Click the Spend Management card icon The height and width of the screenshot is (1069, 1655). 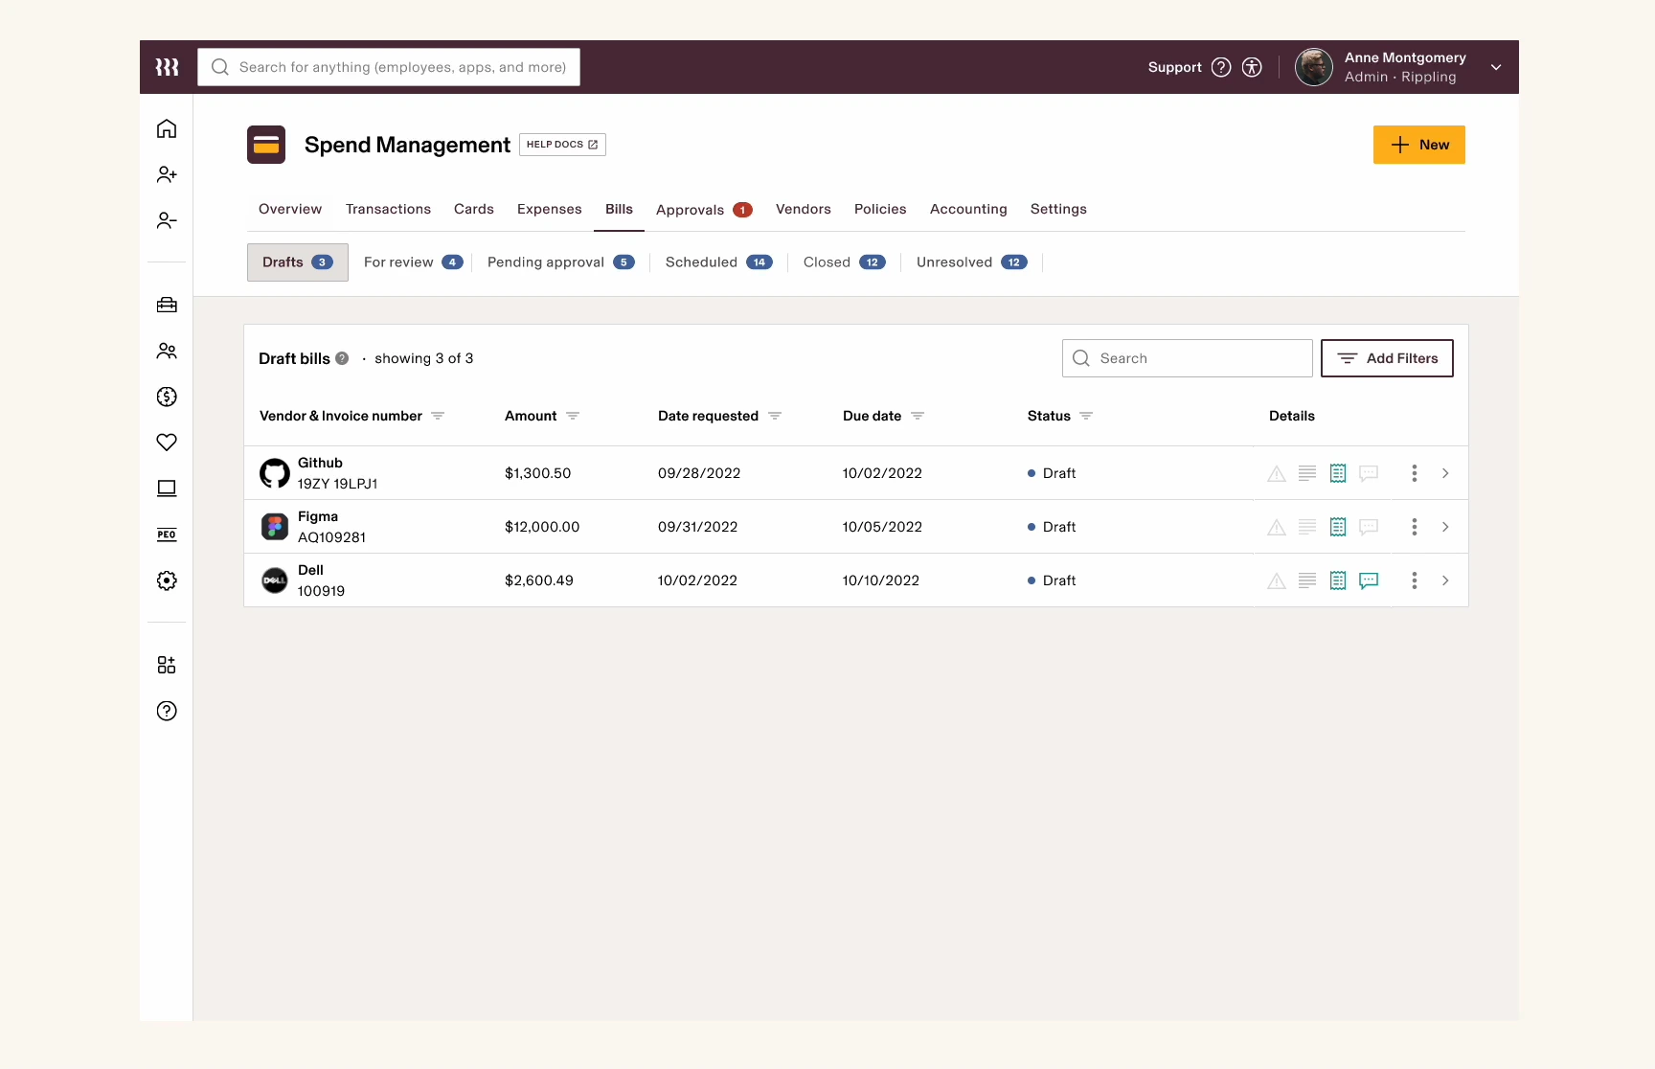click(x=266, y=145)
